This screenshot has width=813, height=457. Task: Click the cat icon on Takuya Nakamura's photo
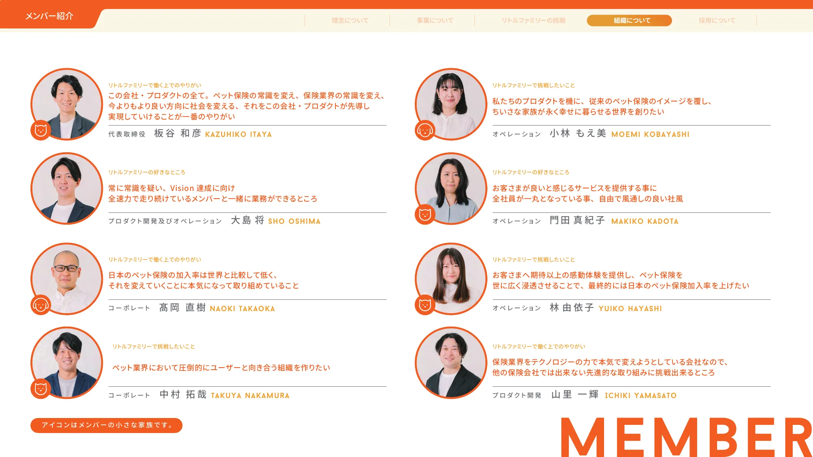[41, 389]
